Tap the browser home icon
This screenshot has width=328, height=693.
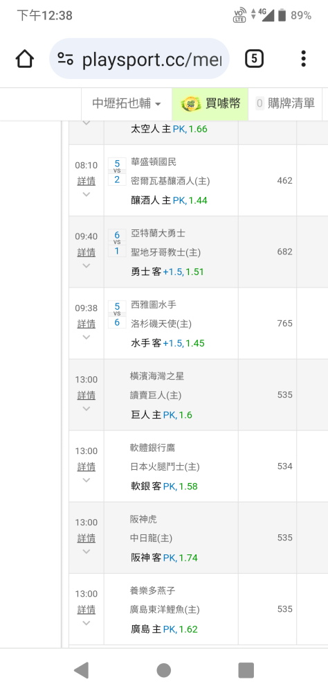tap(25, 59)
